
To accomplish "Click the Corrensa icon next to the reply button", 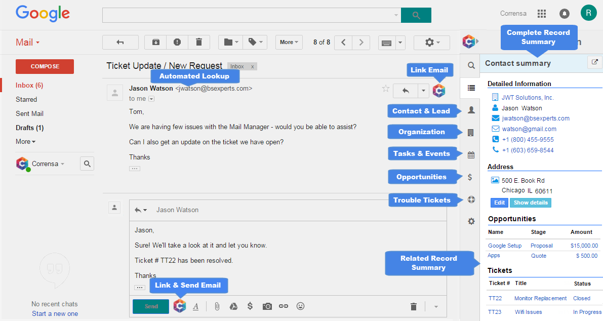I will click(x=439, y=91).
